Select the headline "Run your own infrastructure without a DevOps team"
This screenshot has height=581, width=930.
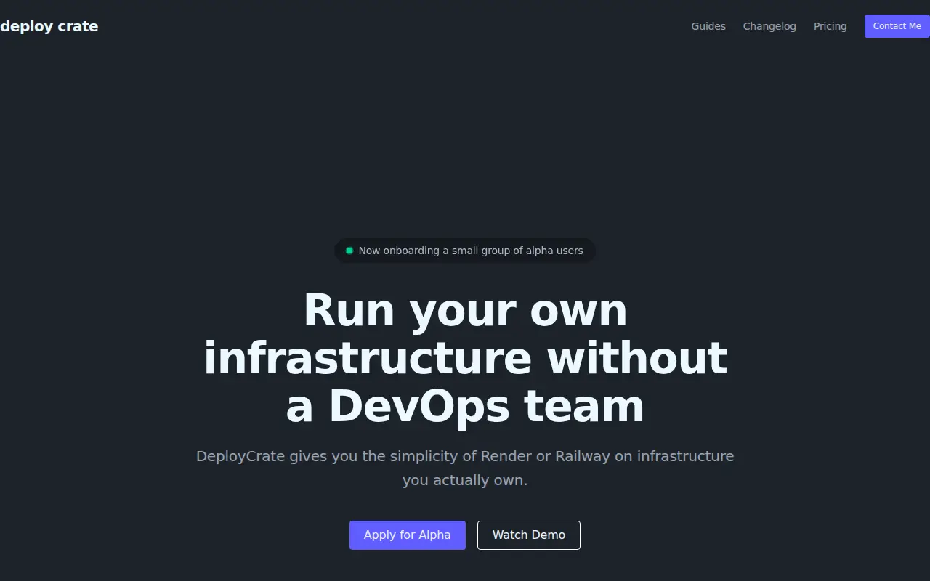point(465,358)
